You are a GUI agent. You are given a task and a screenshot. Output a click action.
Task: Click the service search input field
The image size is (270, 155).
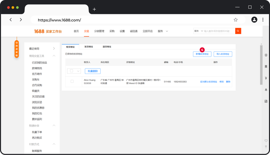tap(219, 31)
